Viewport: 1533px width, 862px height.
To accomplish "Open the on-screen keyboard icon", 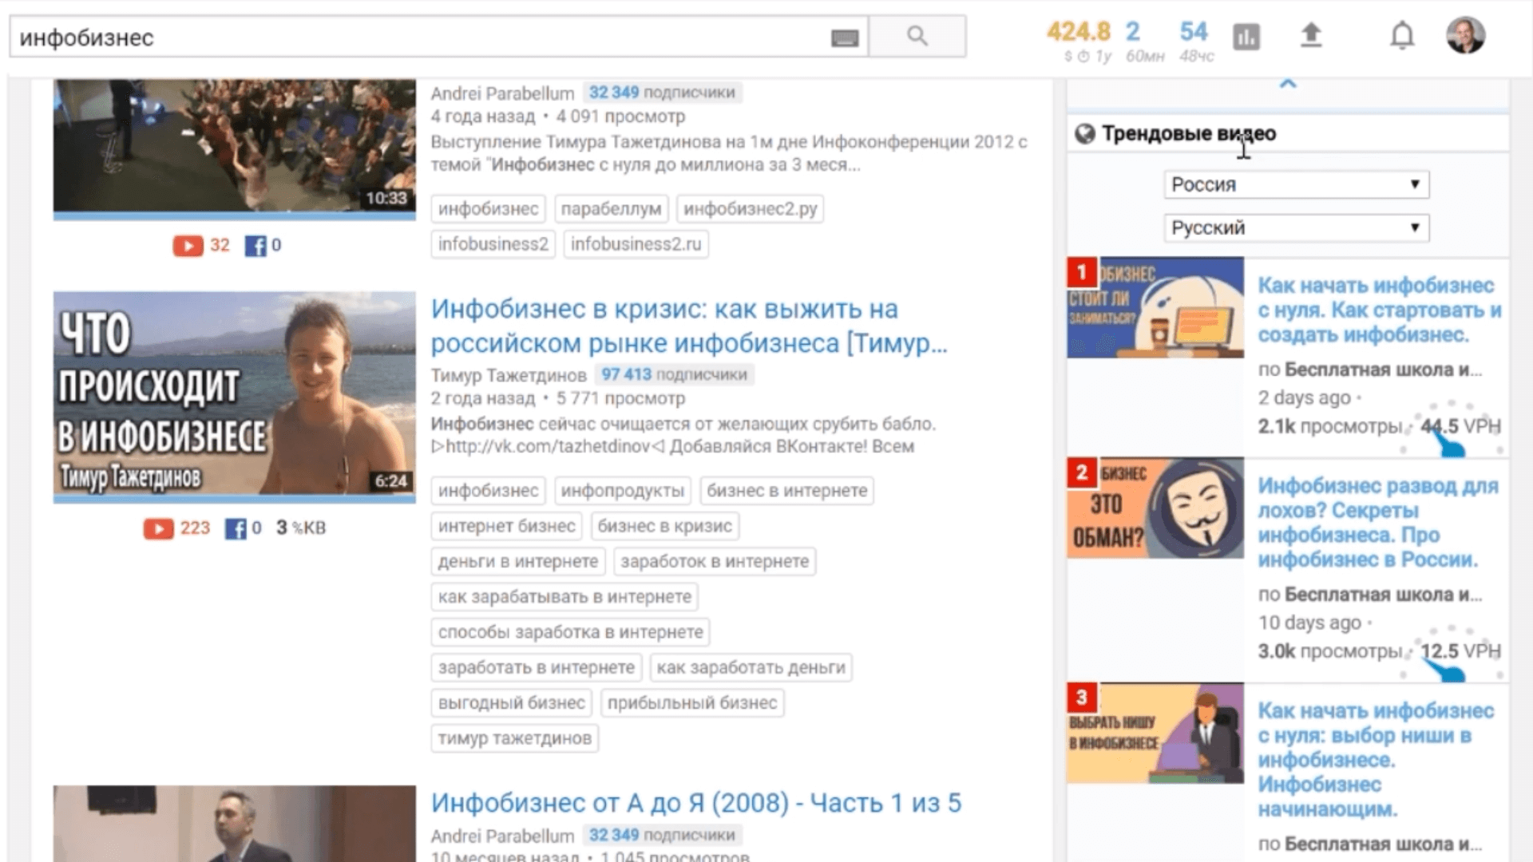I will tap(844, 38).
